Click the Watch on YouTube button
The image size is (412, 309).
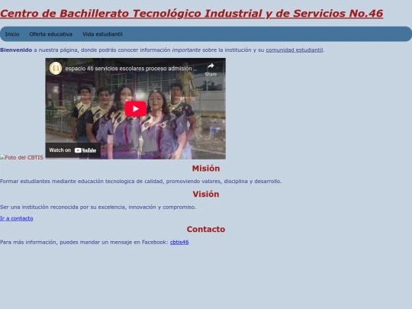tap(72, 150)
